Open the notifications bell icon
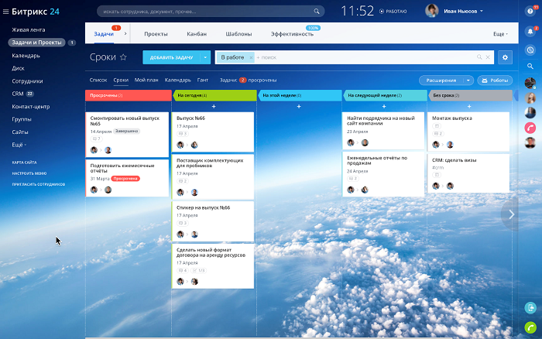 tap(530, 32)
